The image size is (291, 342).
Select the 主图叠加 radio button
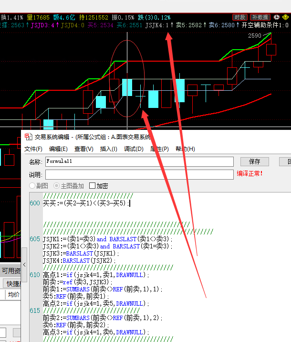coord(56,186)
